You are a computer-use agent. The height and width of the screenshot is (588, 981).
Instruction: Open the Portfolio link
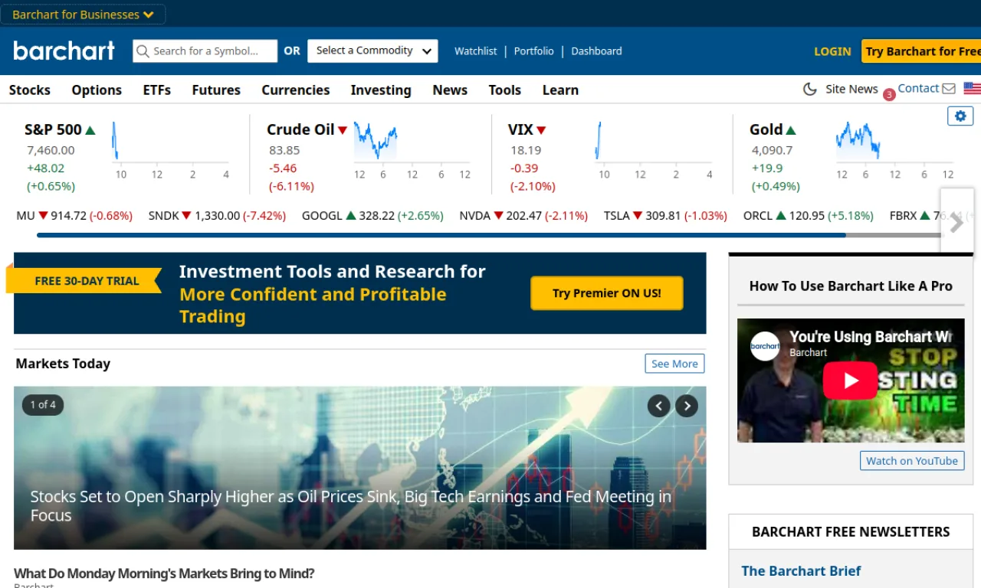pos(534,51)
